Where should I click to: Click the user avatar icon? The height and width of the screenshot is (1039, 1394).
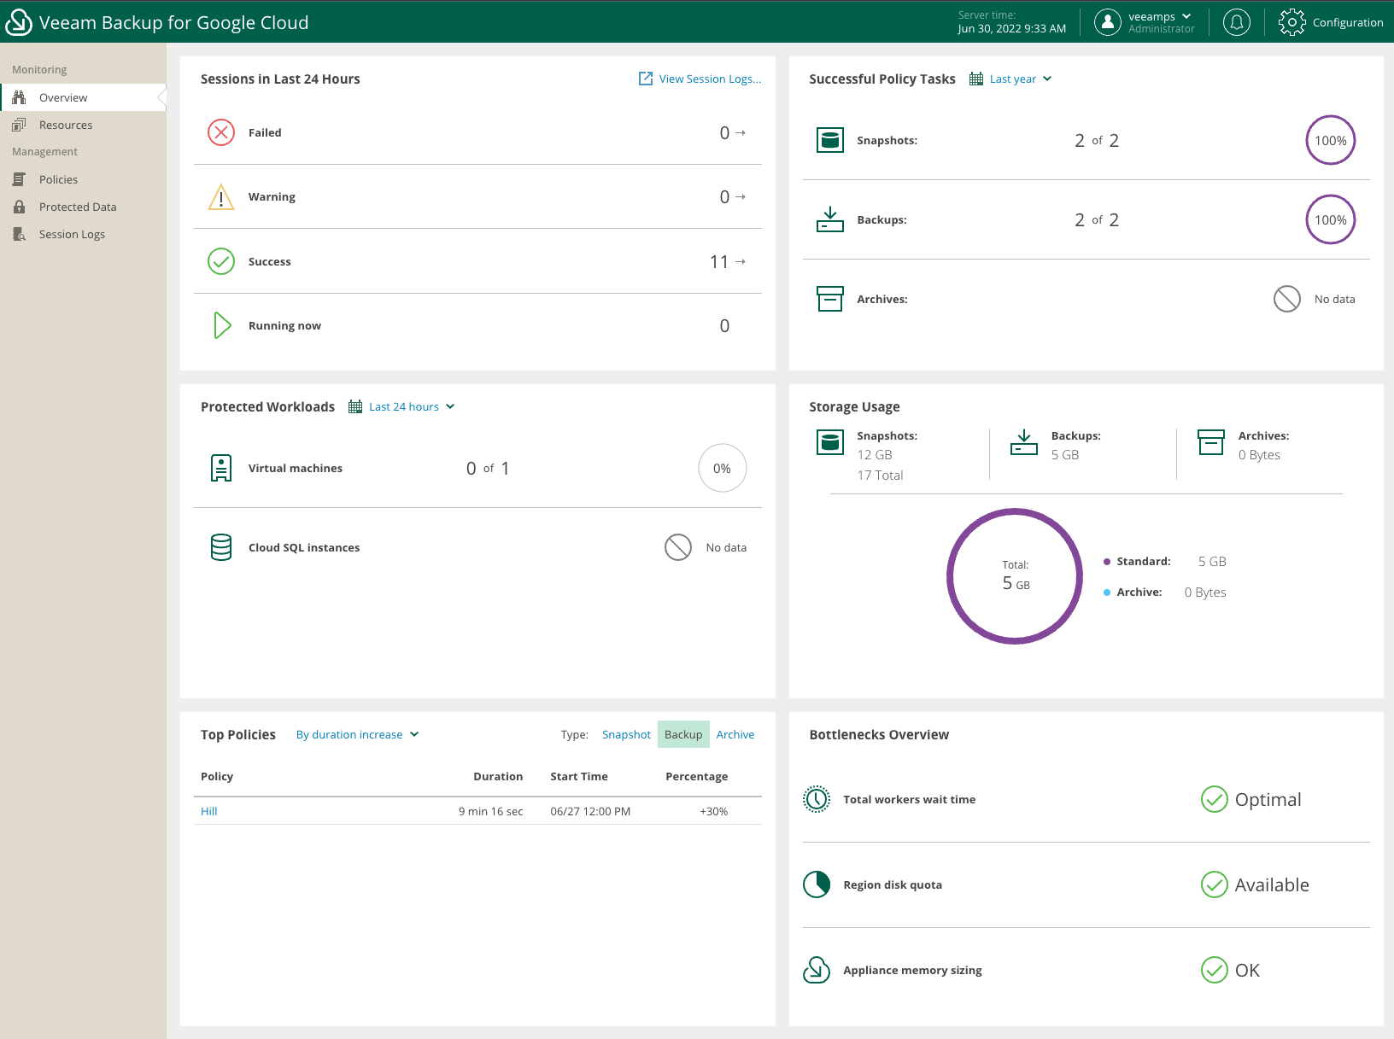click(1107, 22)
